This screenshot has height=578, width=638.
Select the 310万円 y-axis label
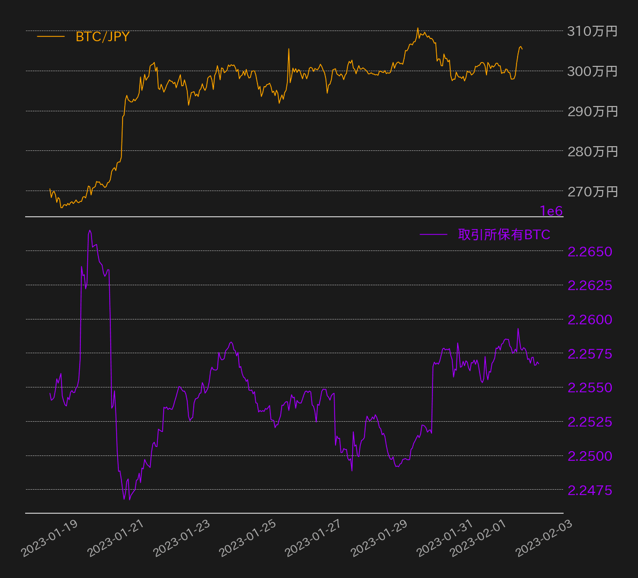click(x=592, y=31)
